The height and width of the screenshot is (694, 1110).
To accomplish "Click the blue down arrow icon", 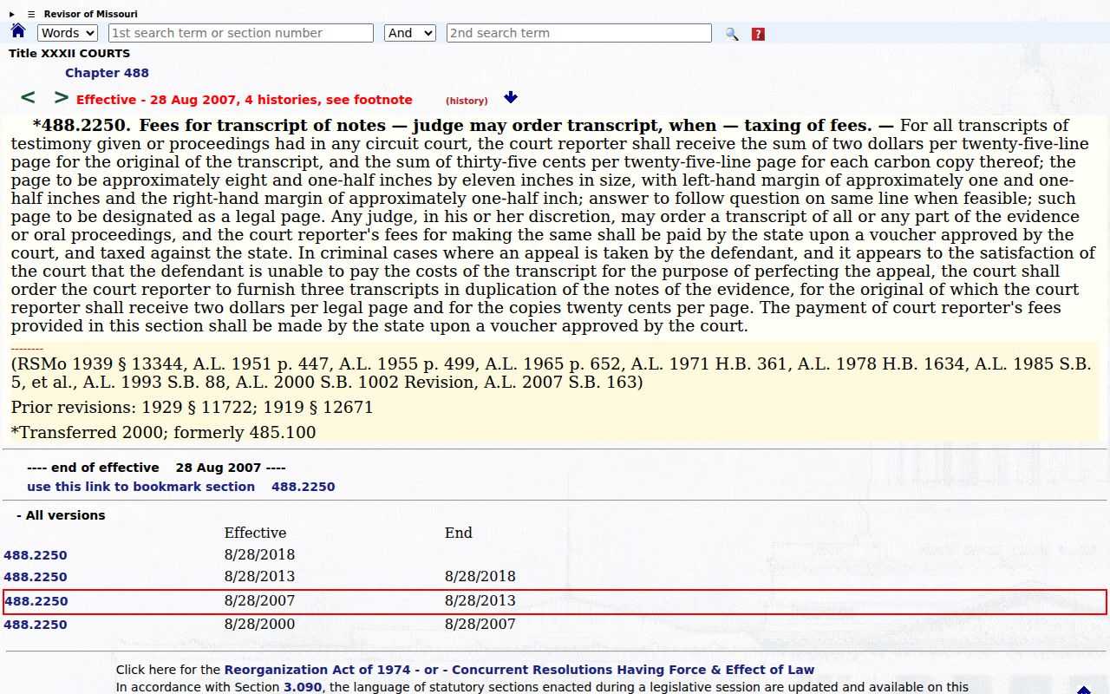I will click(x=511, y=97).
